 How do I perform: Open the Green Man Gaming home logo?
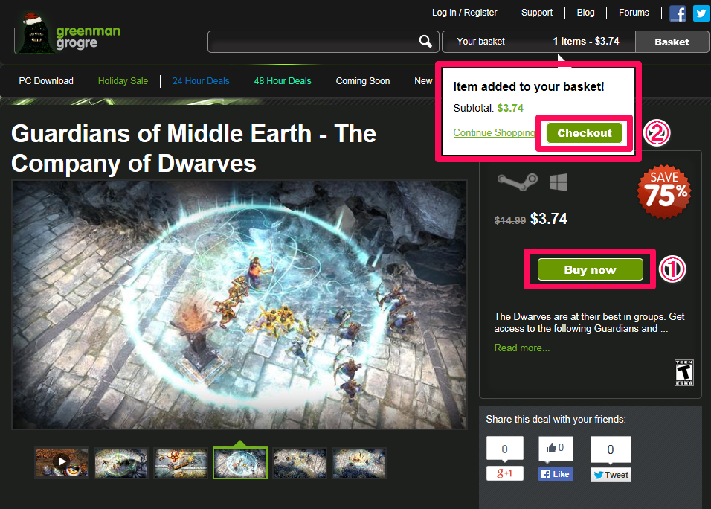(68, 34)
